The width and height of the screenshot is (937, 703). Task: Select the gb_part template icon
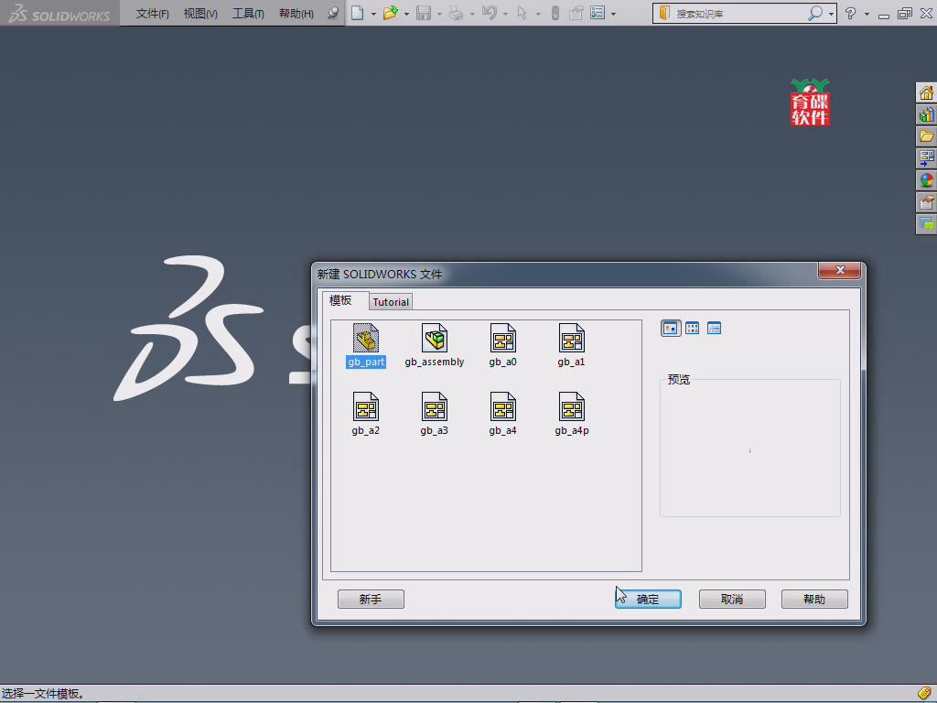(366, 345)
